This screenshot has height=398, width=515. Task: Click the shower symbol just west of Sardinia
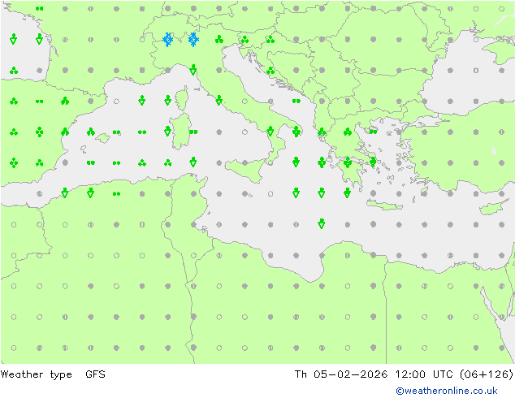coord(168,131)
